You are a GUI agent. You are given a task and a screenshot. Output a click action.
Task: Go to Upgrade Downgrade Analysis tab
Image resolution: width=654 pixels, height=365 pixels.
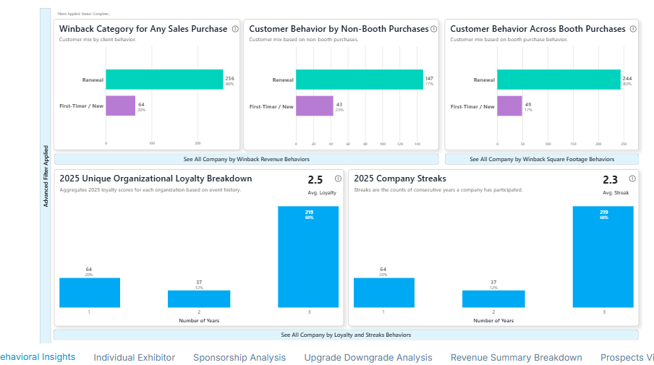pyautogui.click(x=368, y=358)
